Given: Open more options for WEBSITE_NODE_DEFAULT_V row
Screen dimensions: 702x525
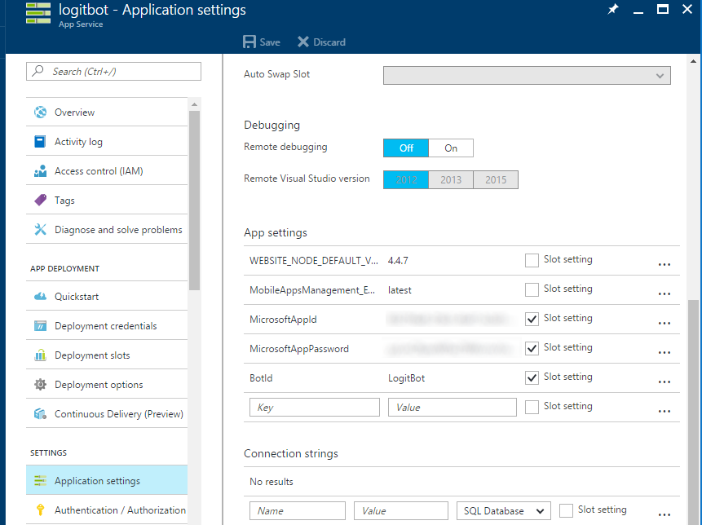Looking at the screenshot, I should (x=664, y=264).
